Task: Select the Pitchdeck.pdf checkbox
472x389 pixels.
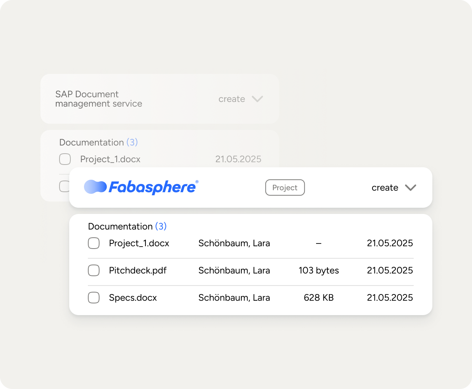Action: (x=94, y=270)
